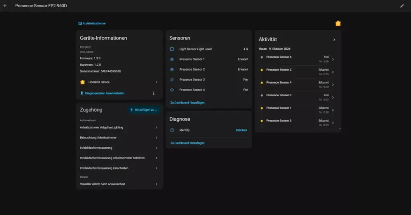Open three-dot menu beside Diagnosedaten
The height and width of the screenshot is (215, 411).
coord(154,93)
